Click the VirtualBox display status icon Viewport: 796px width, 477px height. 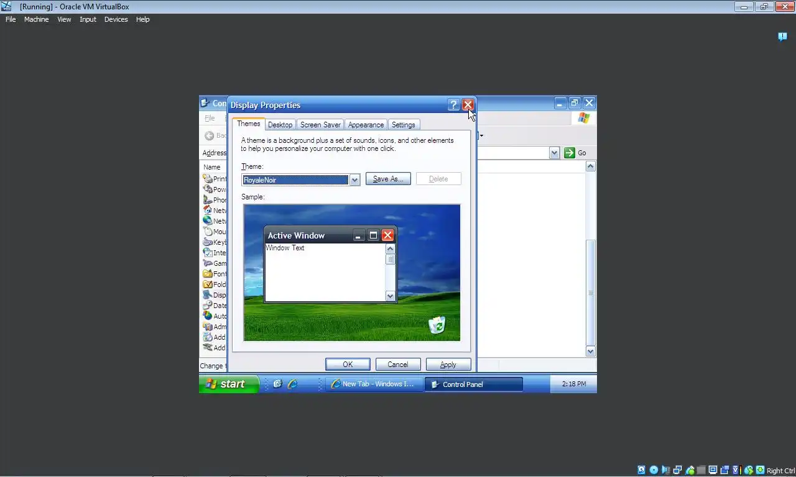(713, 470)
